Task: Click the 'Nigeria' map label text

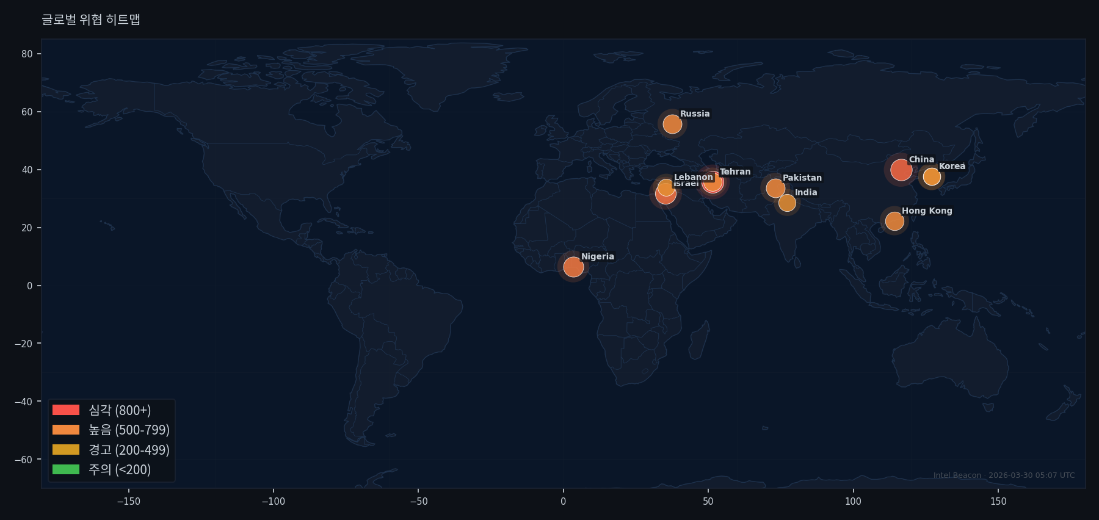Action: point(598,256)
